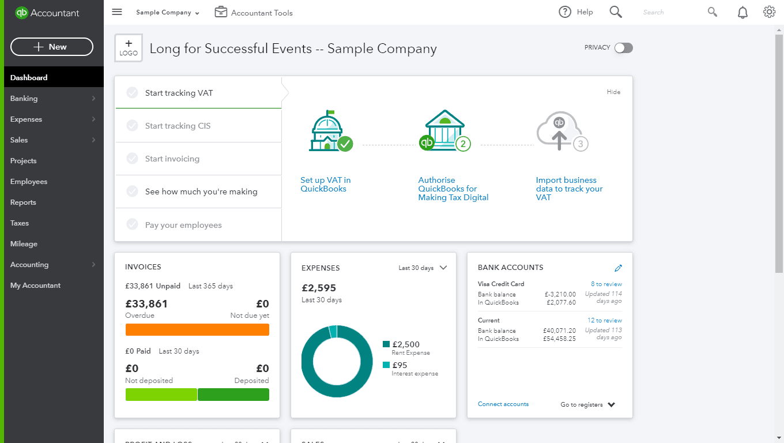The width and height of the screenshot is (784, 443).
Task: Open the hamburger navigation menu icon
Action: point(117,12)
